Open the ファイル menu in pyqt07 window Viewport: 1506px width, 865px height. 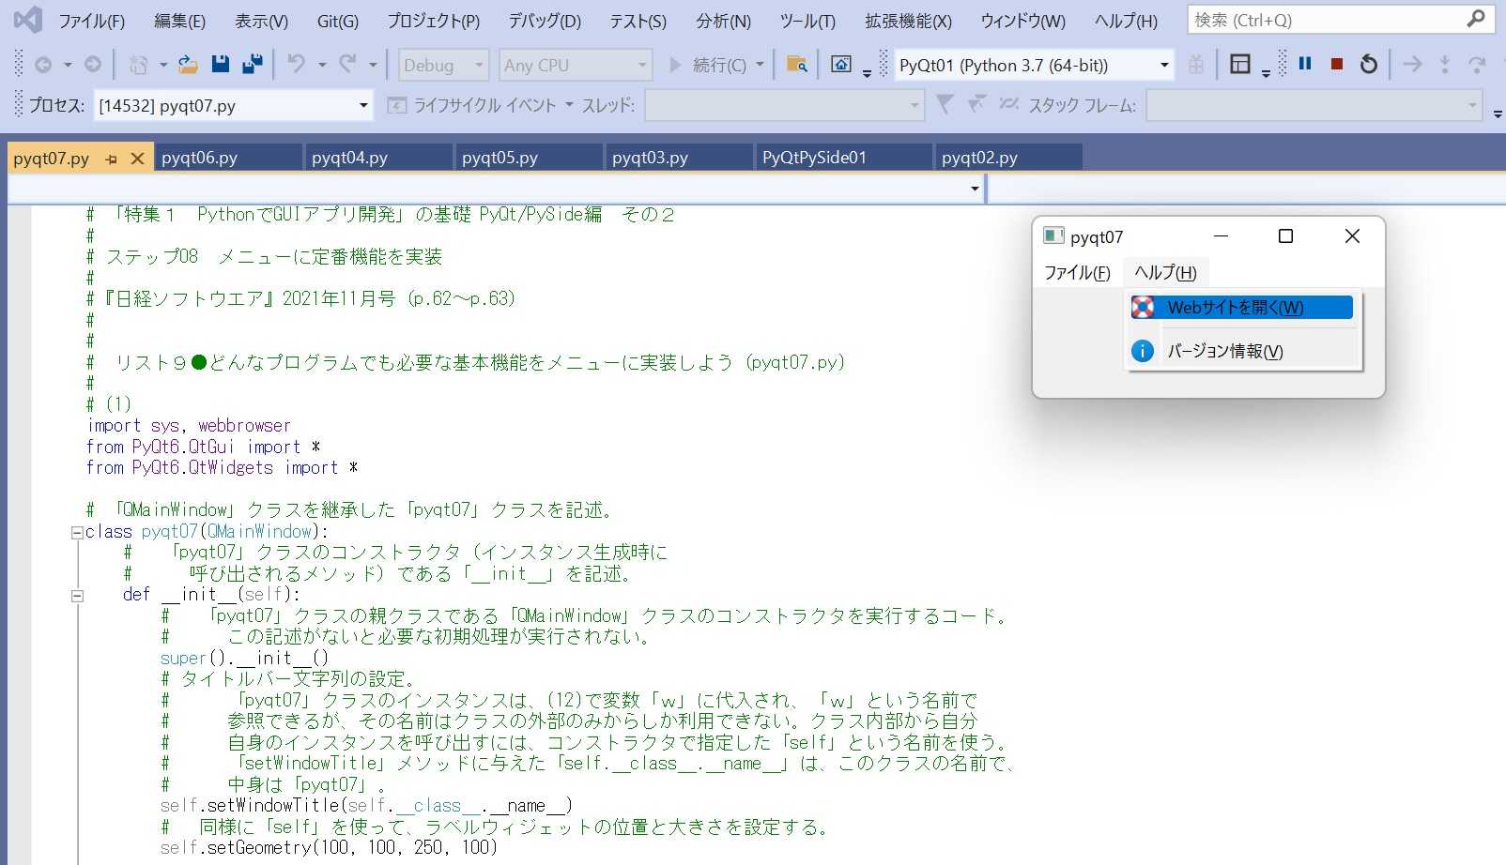click(x=1076, y=273)
